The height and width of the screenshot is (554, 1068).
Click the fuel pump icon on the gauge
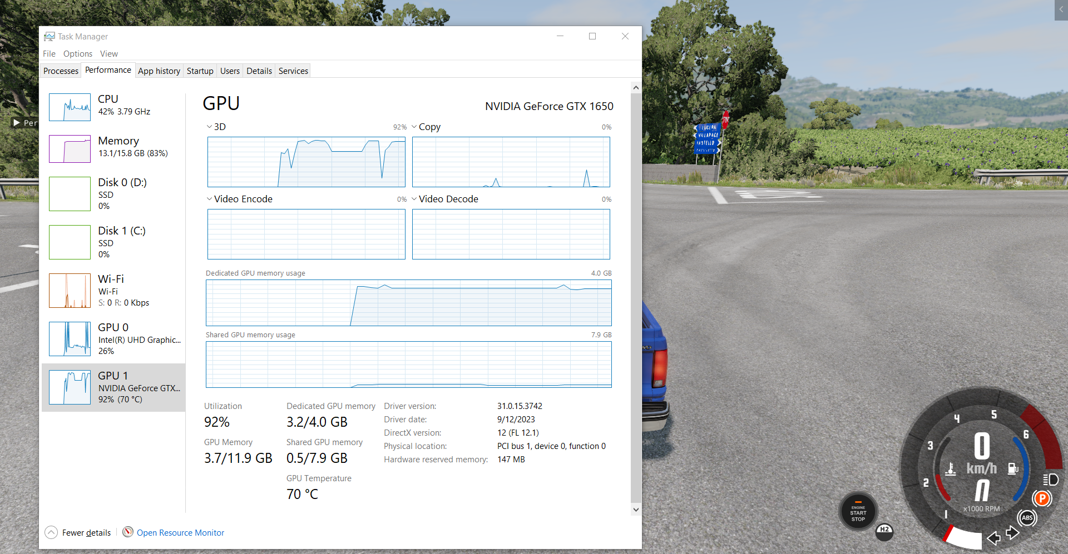tap(1013, 469)
